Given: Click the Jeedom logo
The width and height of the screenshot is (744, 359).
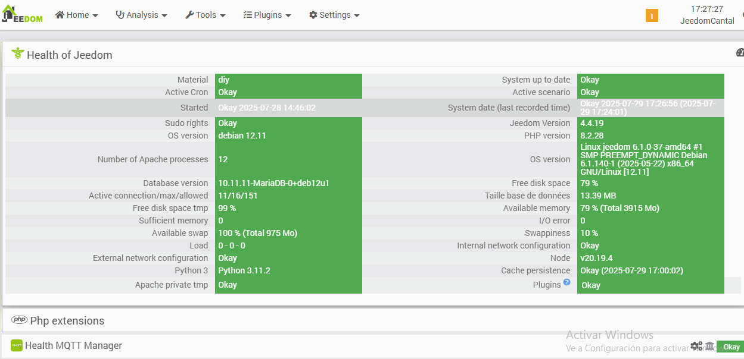Looking at the screenshot, I should (22, 14).
